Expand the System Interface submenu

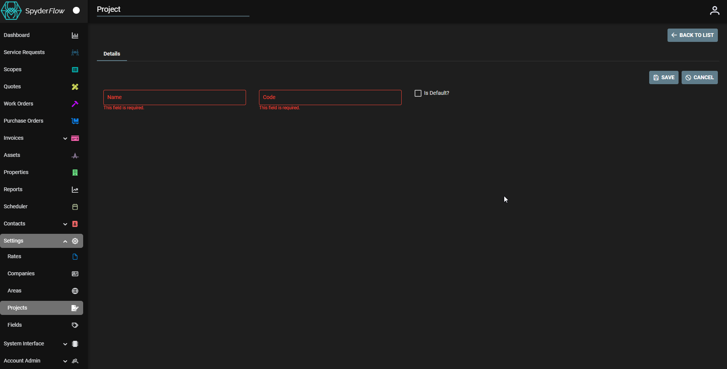pyautogui.click(x=65, y=344)
